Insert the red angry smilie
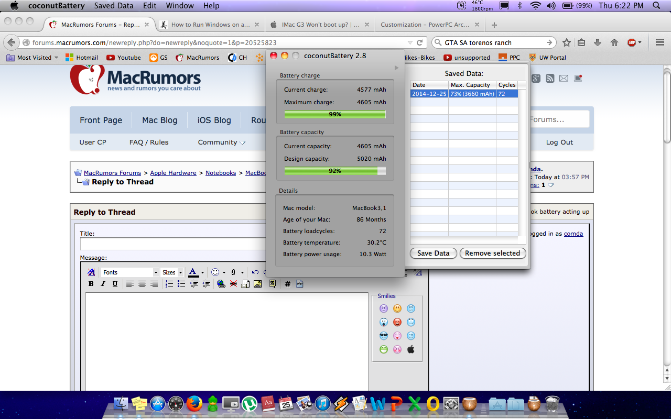This screenshot has width=671, height=419. (397, 322)
